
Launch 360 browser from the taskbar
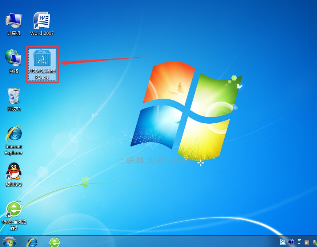55,242
